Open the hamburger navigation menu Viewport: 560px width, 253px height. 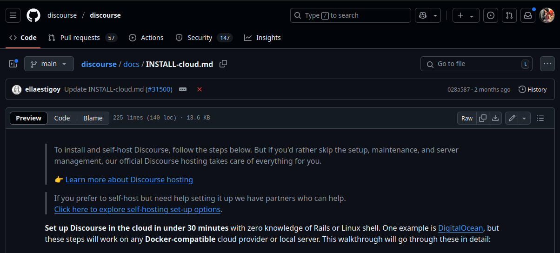[13, 15]
